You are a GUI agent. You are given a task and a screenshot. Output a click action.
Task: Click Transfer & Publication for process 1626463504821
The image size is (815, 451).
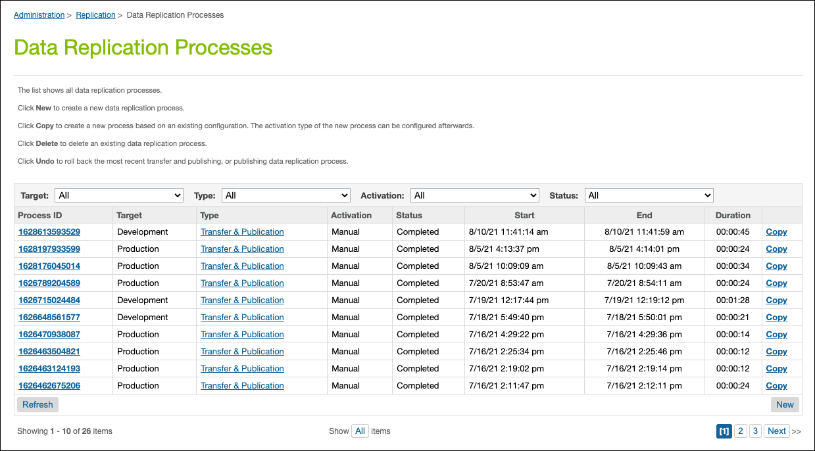click(x=242, y=352)
